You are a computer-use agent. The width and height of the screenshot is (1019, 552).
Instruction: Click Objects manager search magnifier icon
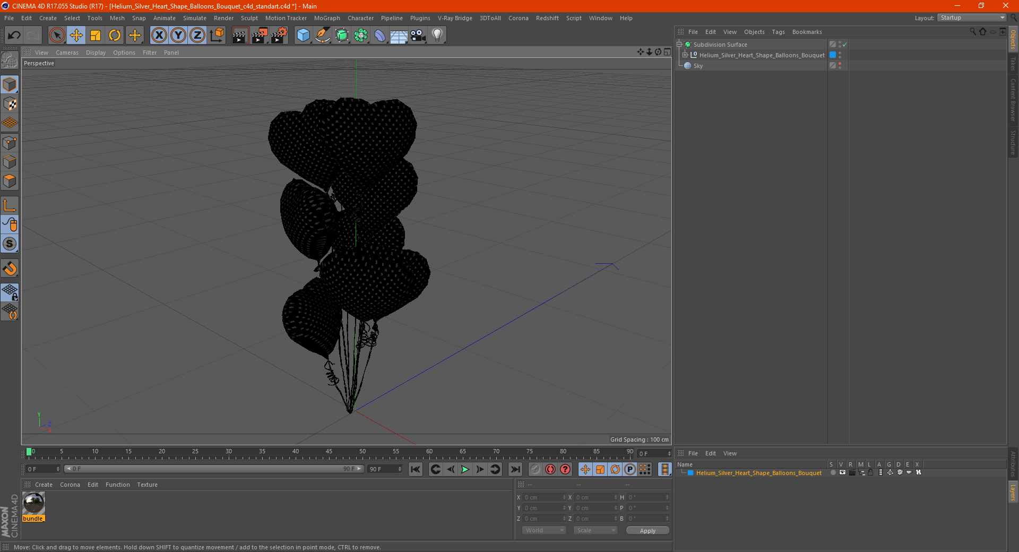pyautogui.click(x=972, y=32)
